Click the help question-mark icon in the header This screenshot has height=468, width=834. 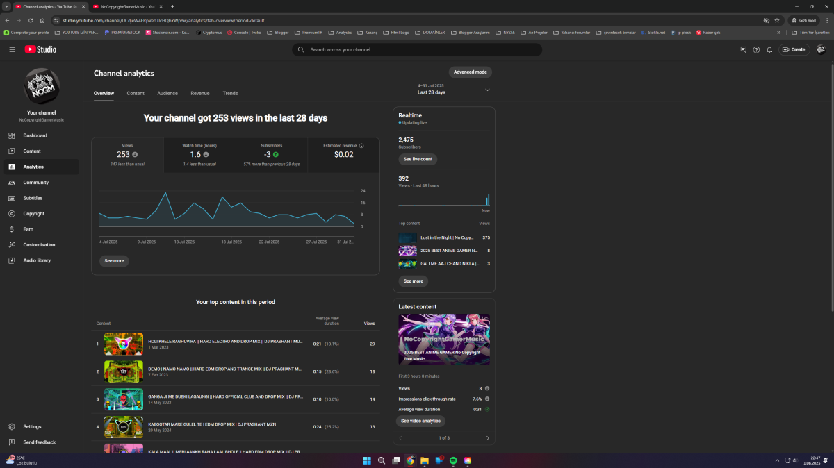pyautogui.click(x=756, y=49)
